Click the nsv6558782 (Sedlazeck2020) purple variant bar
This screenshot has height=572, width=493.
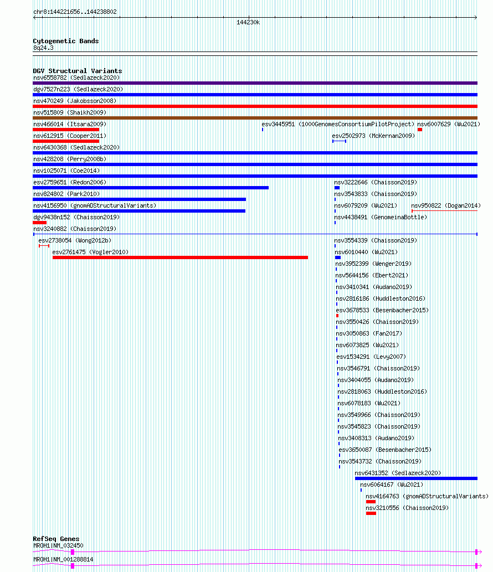(x=255, y=83)
